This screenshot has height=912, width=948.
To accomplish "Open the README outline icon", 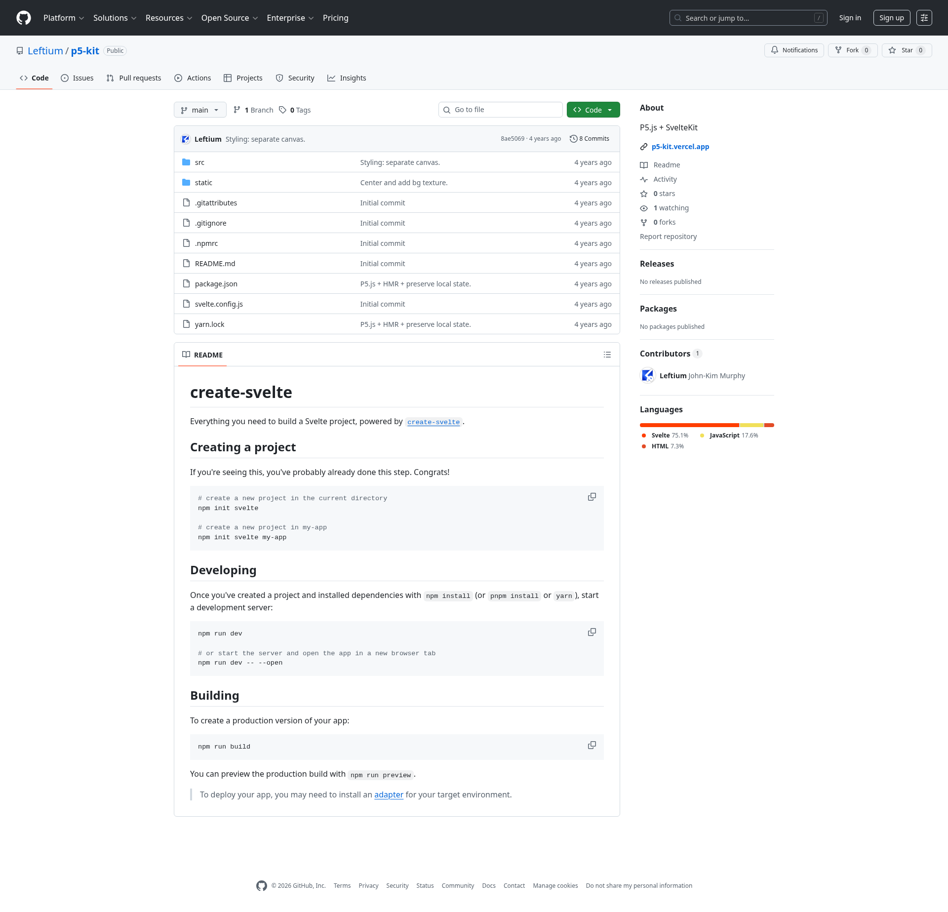I will [607, 355].
